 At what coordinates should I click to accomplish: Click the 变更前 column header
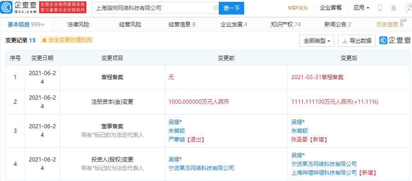tap(226, 58)
